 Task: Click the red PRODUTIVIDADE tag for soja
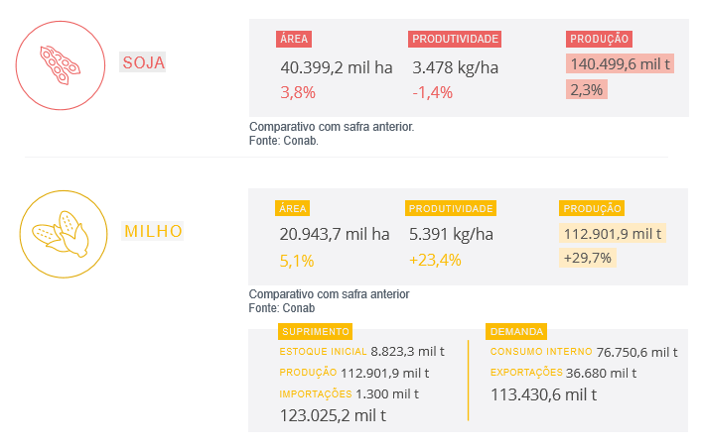tap(455, 39)
